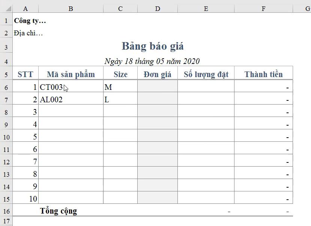
Task: Select row header 16
Action: coord(6,211)
